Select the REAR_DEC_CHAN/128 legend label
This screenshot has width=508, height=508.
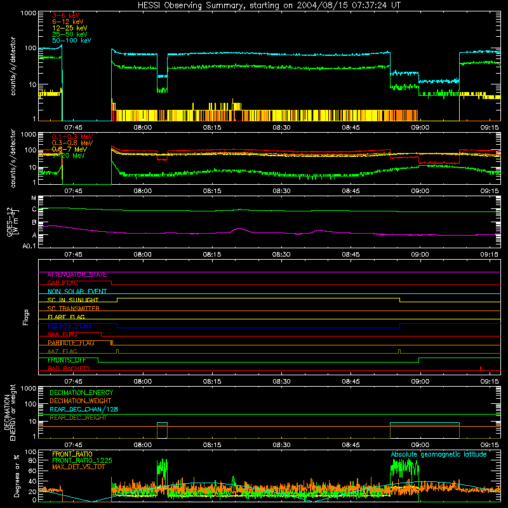point(84,409)
